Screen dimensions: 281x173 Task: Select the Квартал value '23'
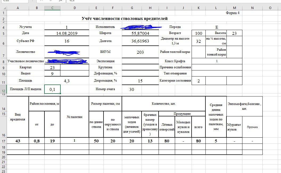click(x=52, y=67)
